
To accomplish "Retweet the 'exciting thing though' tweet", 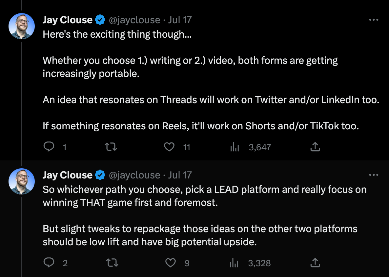I will pyautogui.click(x=111, y=147).
